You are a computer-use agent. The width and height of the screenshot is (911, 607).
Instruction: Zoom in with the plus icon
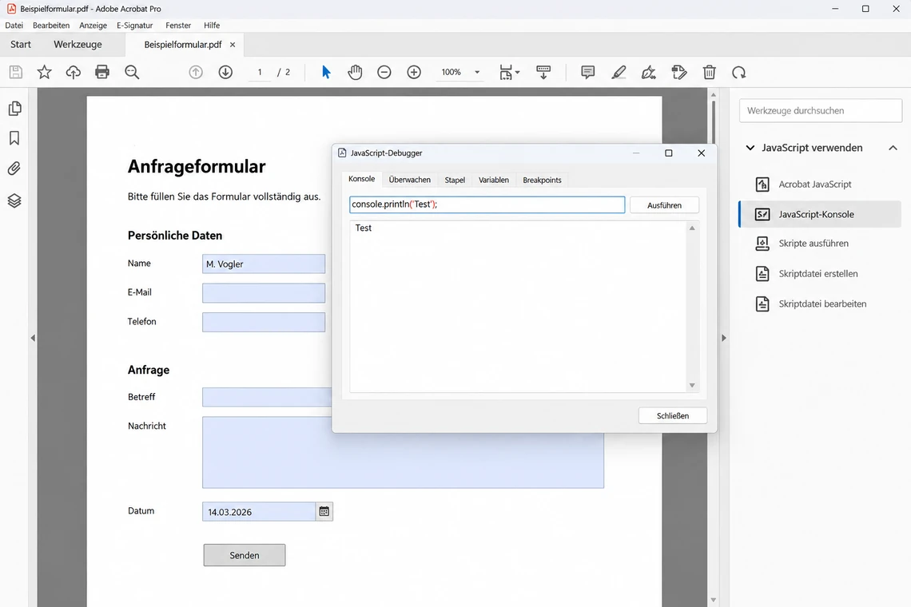414,72
